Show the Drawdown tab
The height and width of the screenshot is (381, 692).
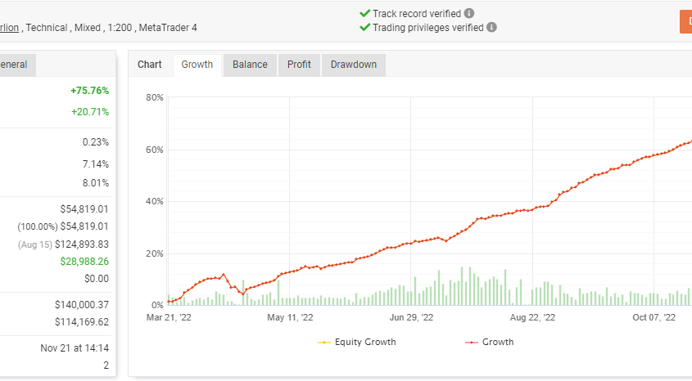click(353, 65)
